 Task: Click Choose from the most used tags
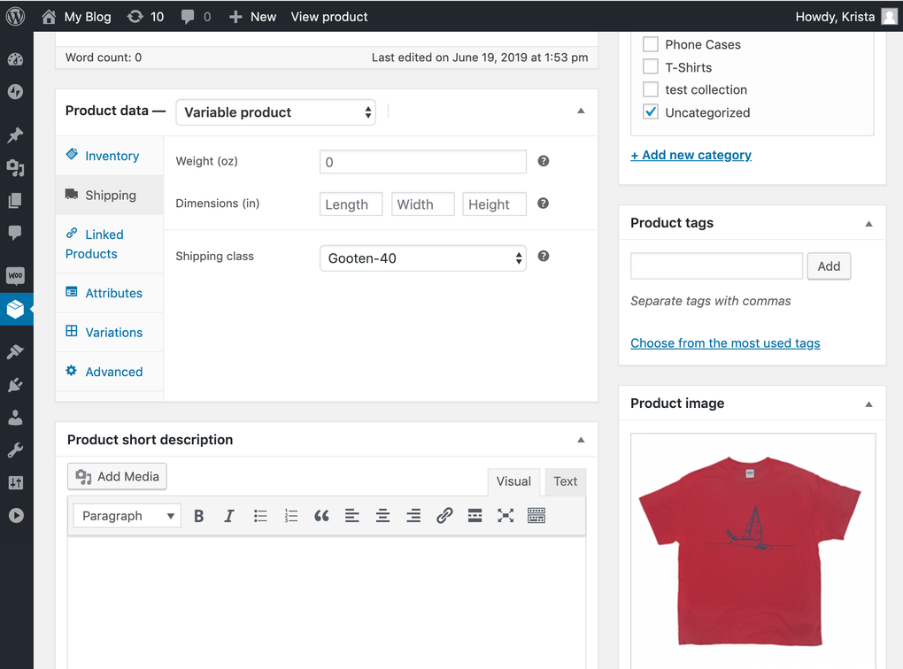pyautogui.click(x=725, y=343)
